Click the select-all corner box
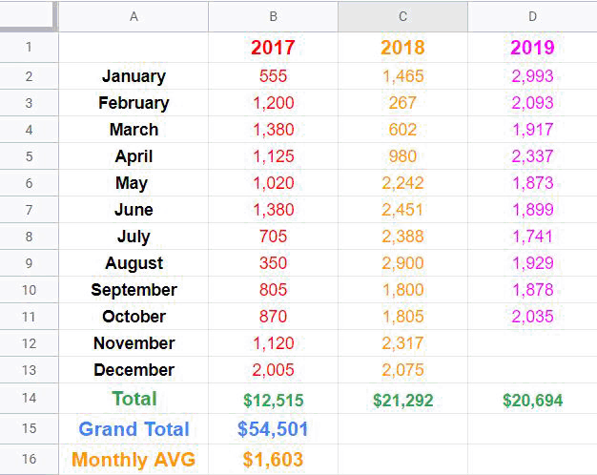 point(28,16)
